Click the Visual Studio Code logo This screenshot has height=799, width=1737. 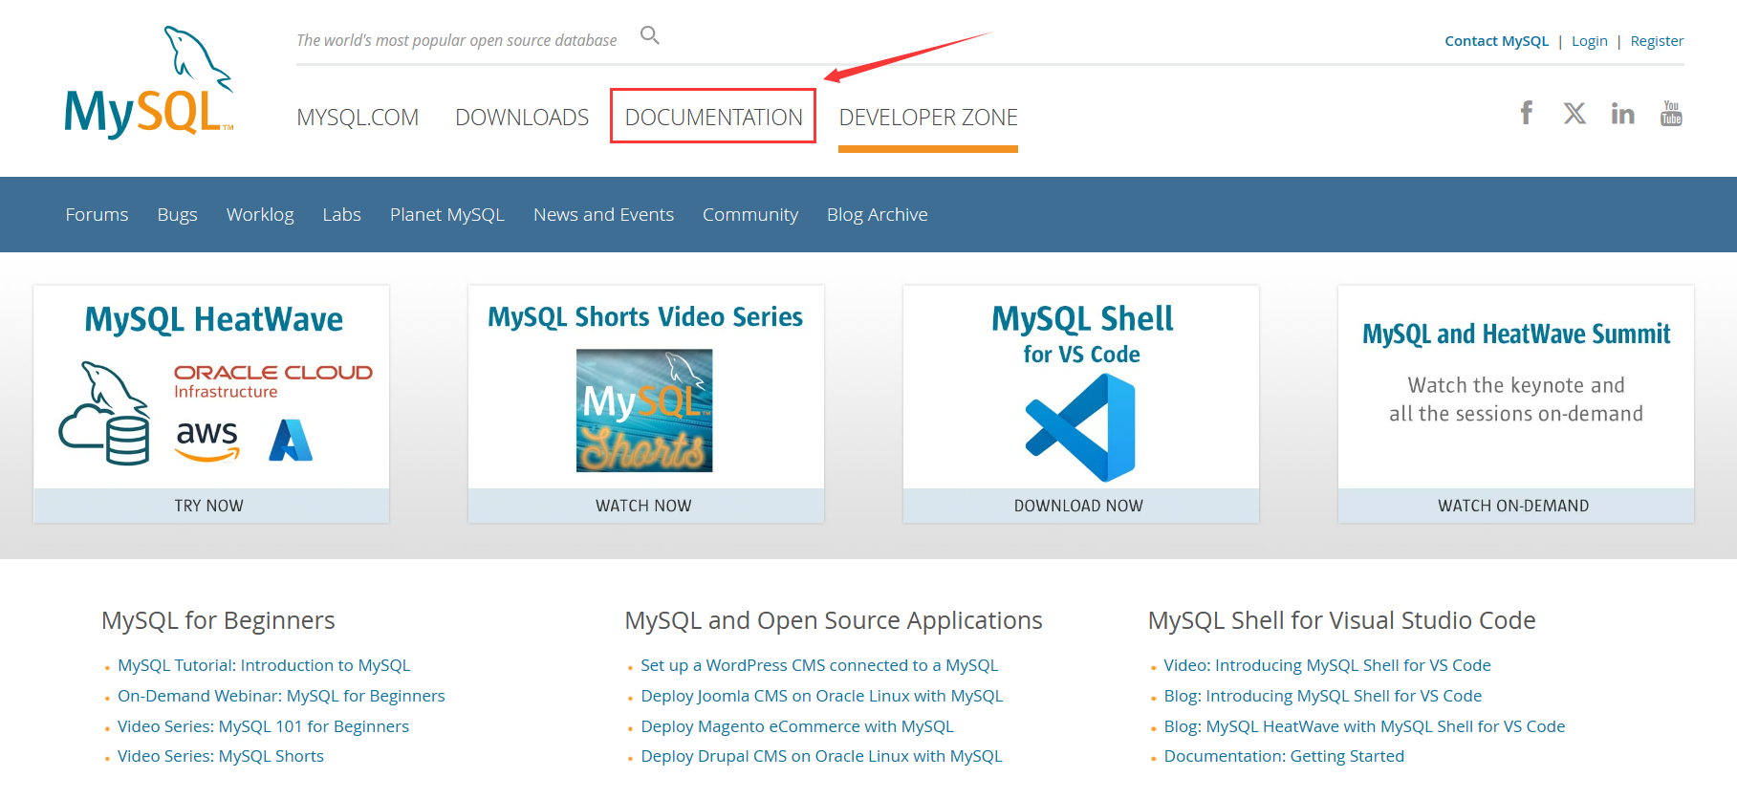click(1080, 427)
